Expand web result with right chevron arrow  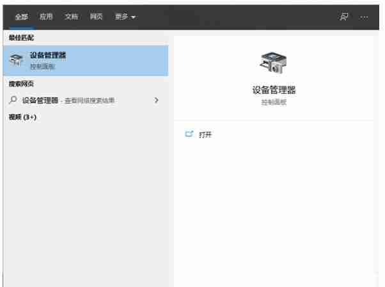coord(157,101)
